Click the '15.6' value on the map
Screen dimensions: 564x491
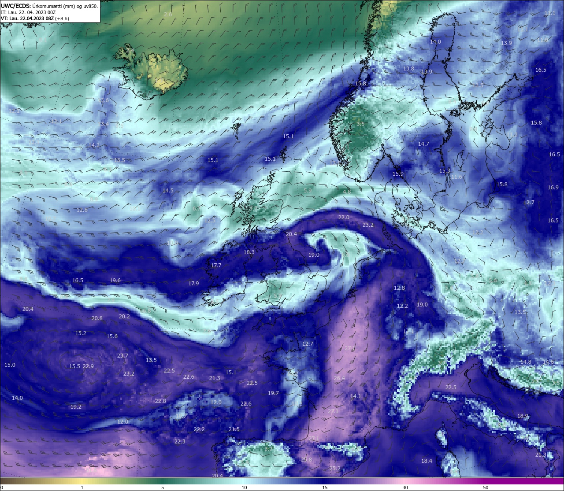pyautogui.click(x=112, y=336)
